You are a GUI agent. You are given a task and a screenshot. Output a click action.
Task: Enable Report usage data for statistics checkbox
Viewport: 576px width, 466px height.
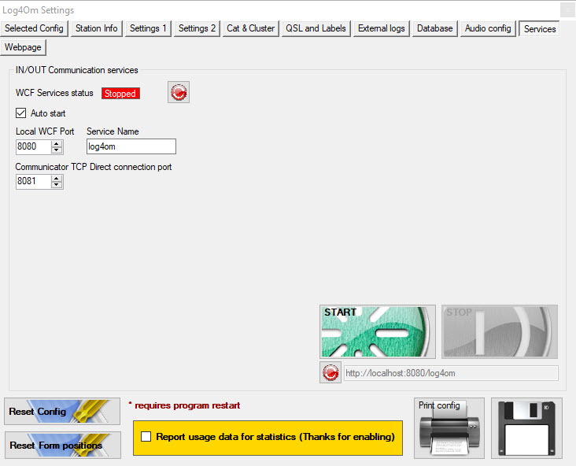coord(146,437)
